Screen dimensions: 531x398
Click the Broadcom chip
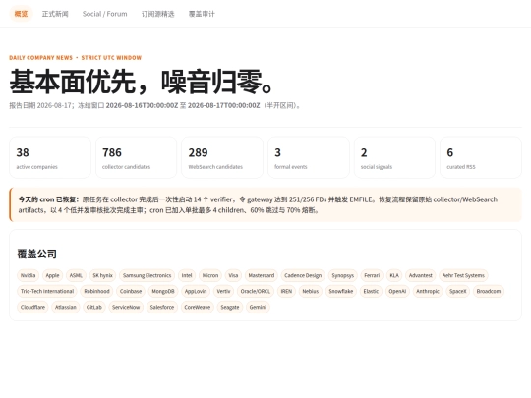point(489,291)
